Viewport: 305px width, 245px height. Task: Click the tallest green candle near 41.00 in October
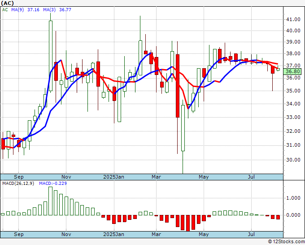[x=51, y=56]
